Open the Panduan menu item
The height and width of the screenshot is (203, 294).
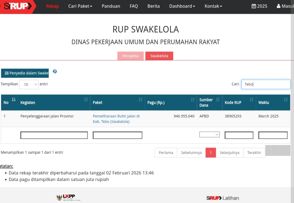111,6
